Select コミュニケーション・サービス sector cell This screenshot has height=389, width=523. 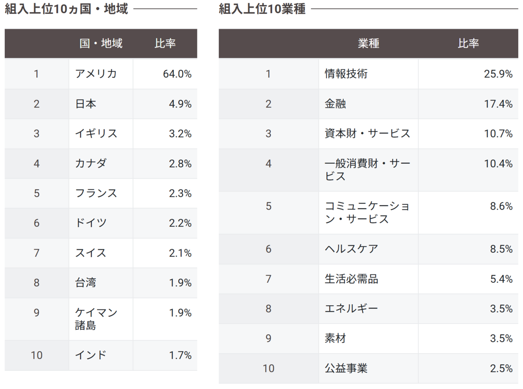368,213
